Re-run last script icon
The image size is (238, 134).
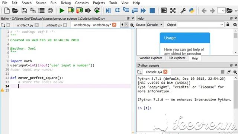(x=97, y=10)
